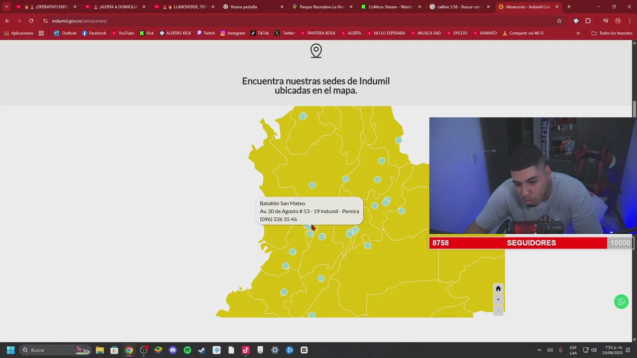Image resolution: width=637 pixels, height=358 pixels.
Task: Switch to the OPERATIVO EXPLO tab
Action: tap(48, 7)
